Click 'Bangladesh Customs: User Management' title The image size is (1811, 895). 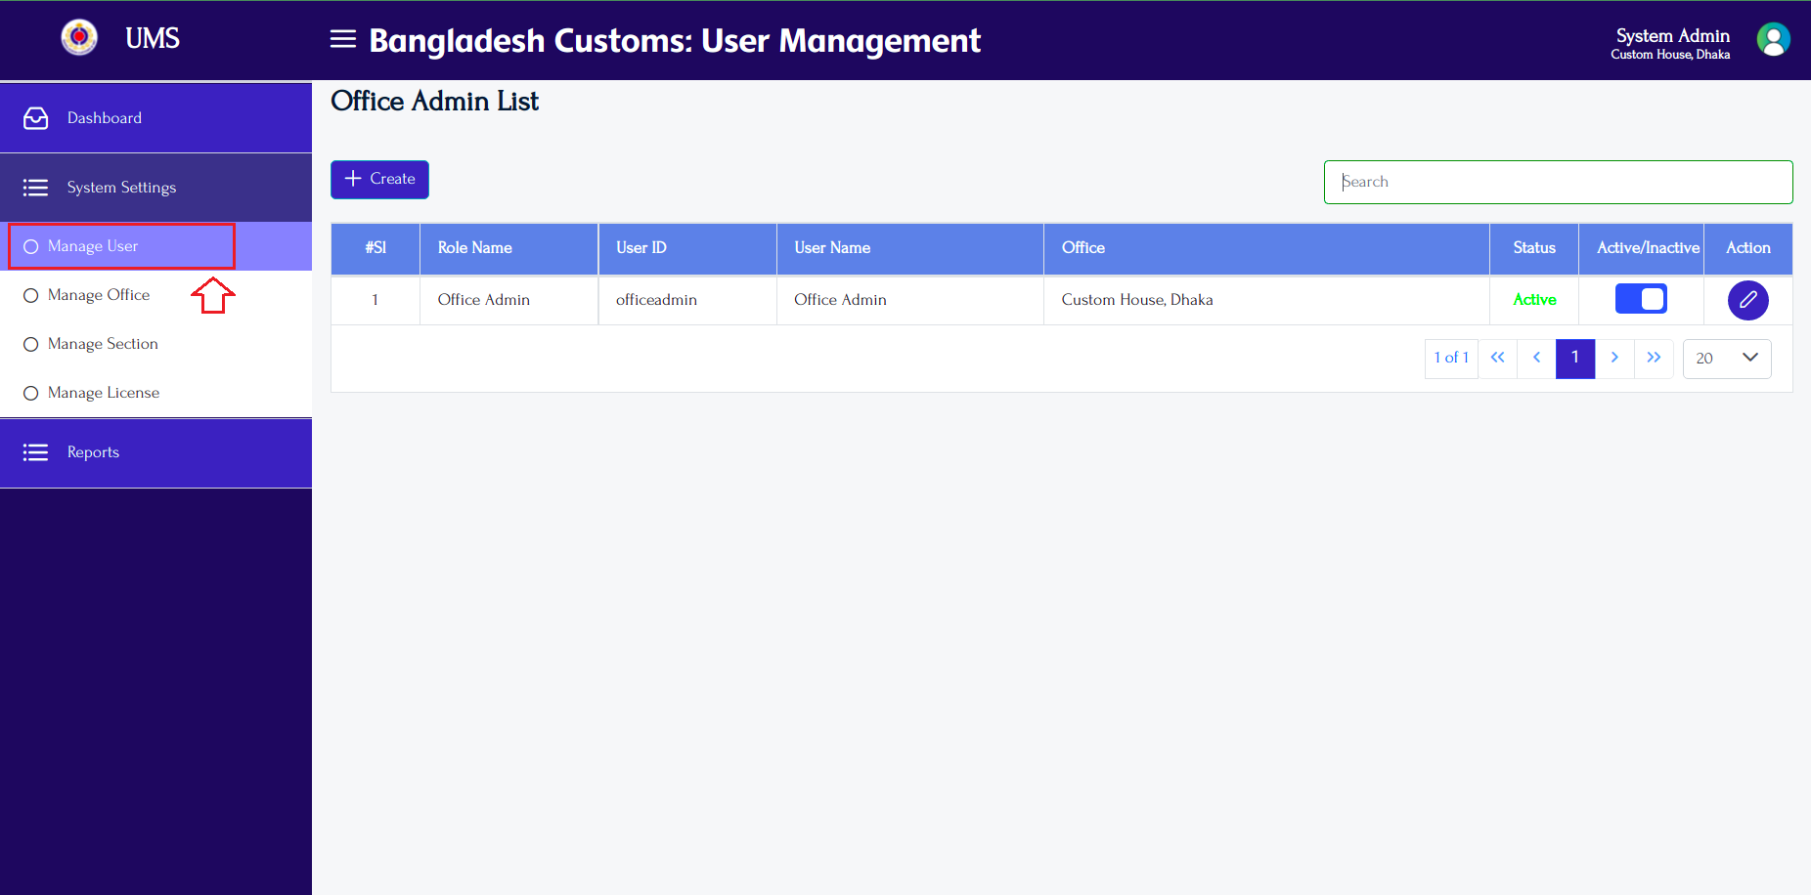tap(675, 41)
